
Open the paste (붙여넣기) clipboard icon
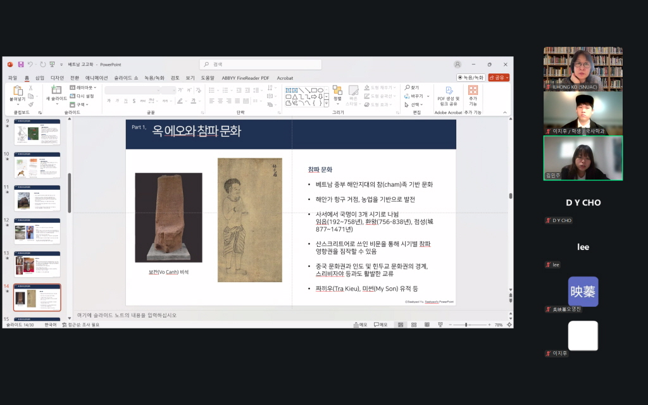17,90
